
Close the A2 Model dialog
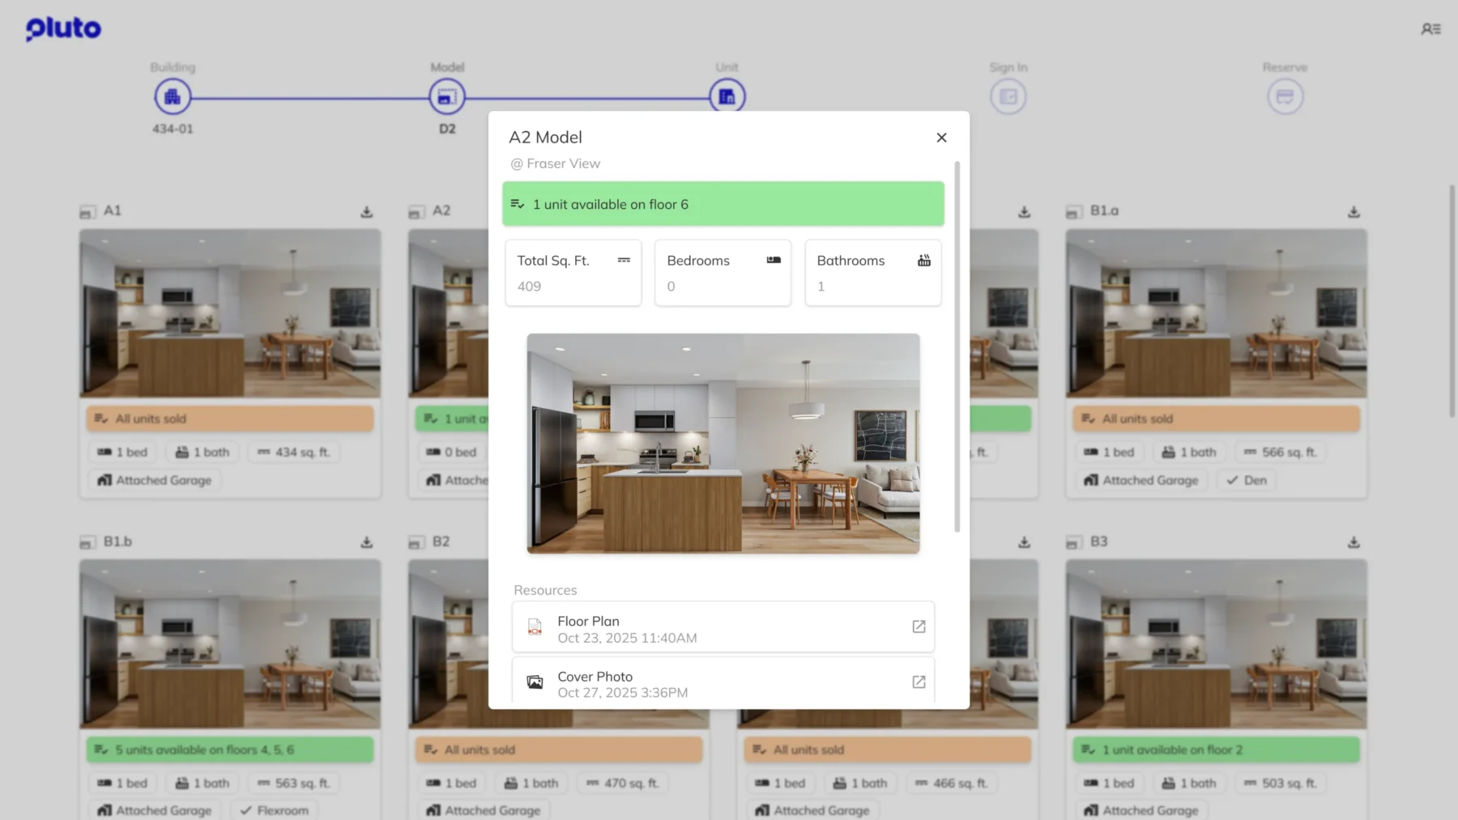click(x=941, y=138)
